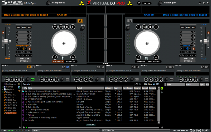
Task: Expand the Cache tree node
Action: [x=3, y=92]
